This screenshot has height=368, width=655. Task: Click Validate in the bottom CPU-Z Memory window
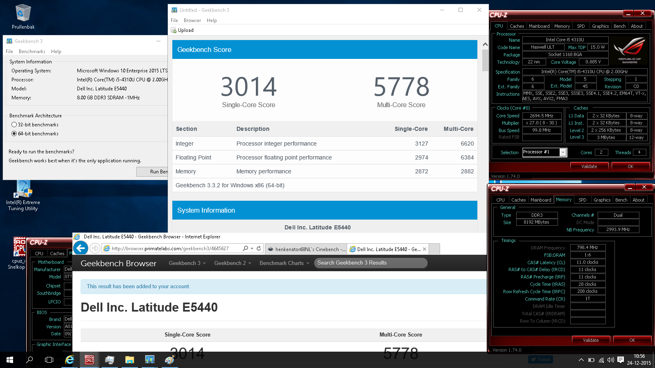[591, 340]
